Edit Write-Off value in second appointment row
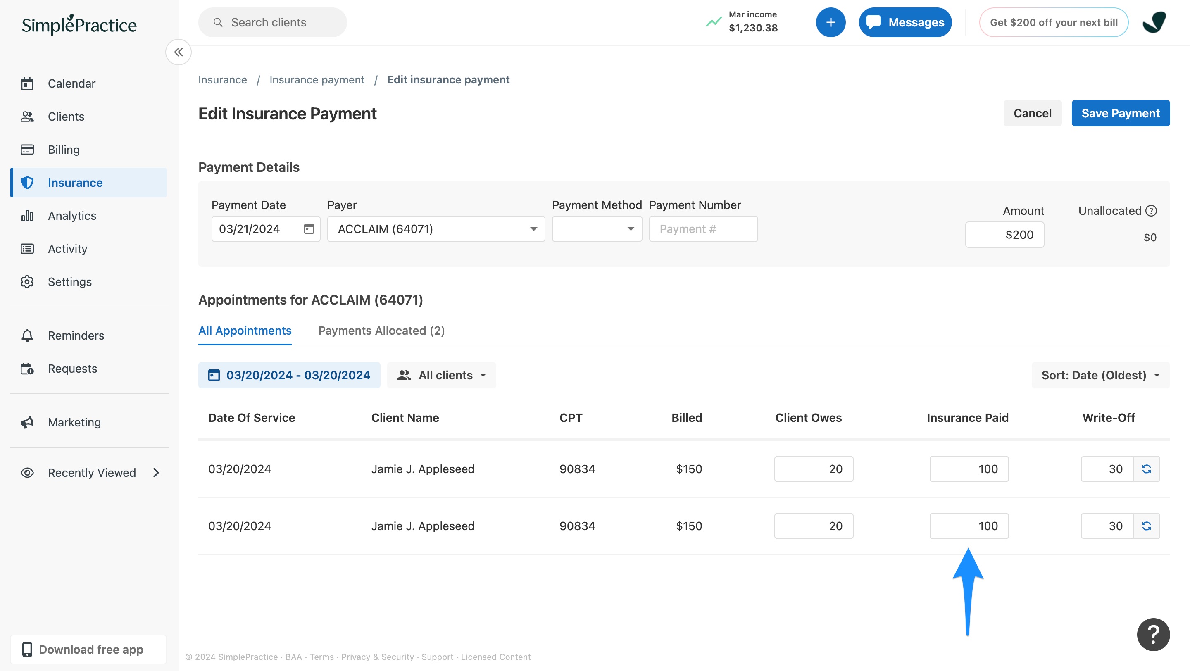1190x671 pixels. [x=1107, y=526]
